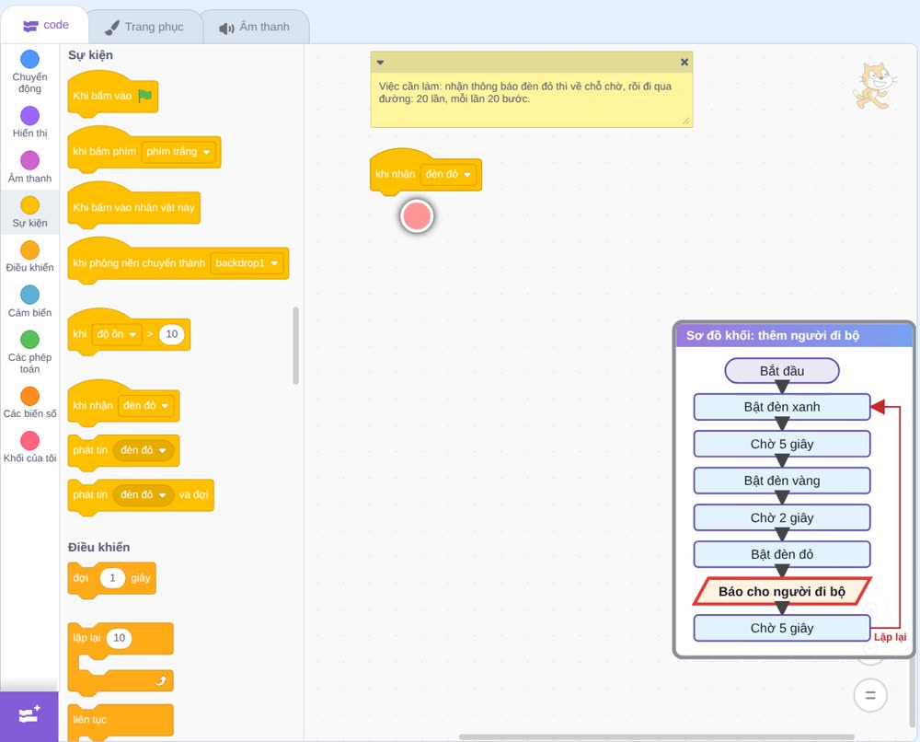Show the Các biến số category
This screenshot has height=742, width=920.
(x=29, y=402)
